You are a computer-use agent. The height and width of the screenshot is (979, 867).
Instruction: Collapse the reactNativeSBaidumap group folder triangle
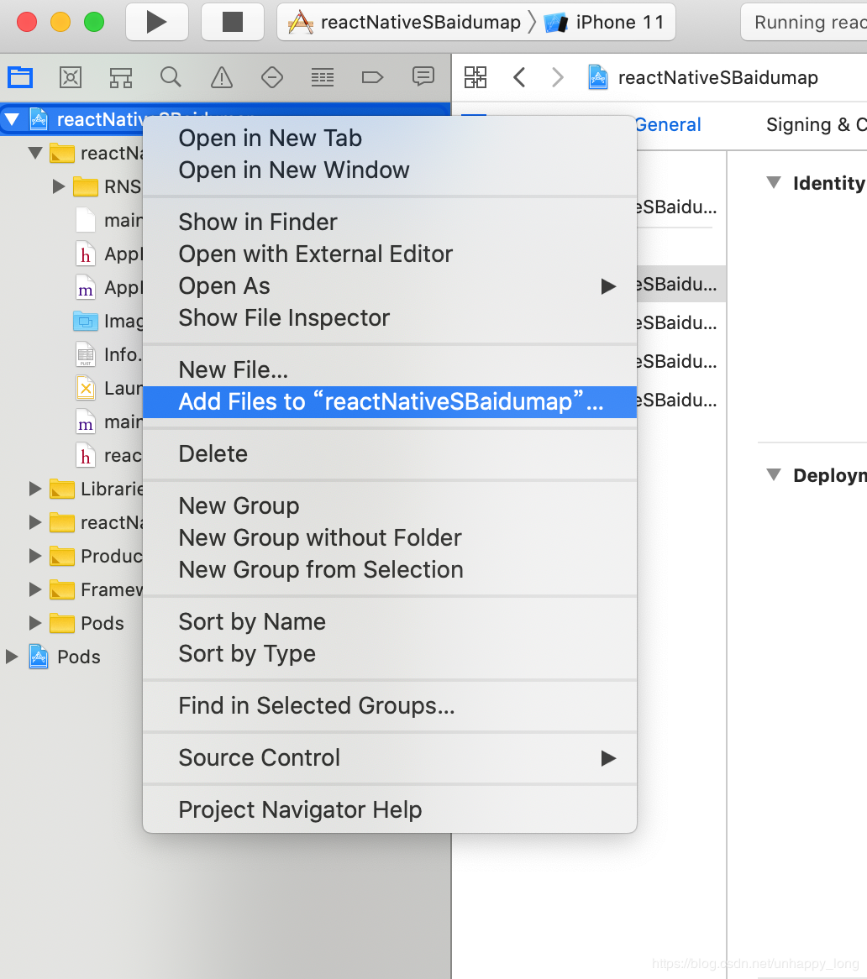pos(35,152)
